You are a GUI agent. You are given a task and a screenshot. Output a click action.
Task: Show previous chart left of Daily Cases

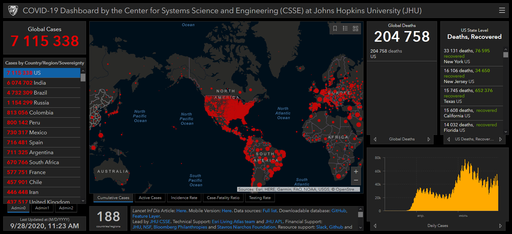(x=375, y=226)
